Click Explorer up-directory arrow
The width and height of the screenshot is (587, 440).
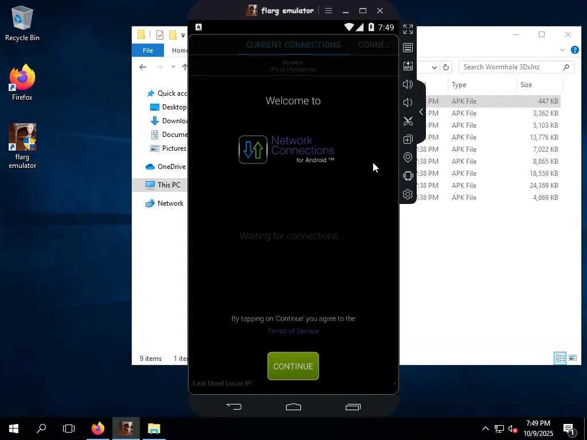point(184,68)
